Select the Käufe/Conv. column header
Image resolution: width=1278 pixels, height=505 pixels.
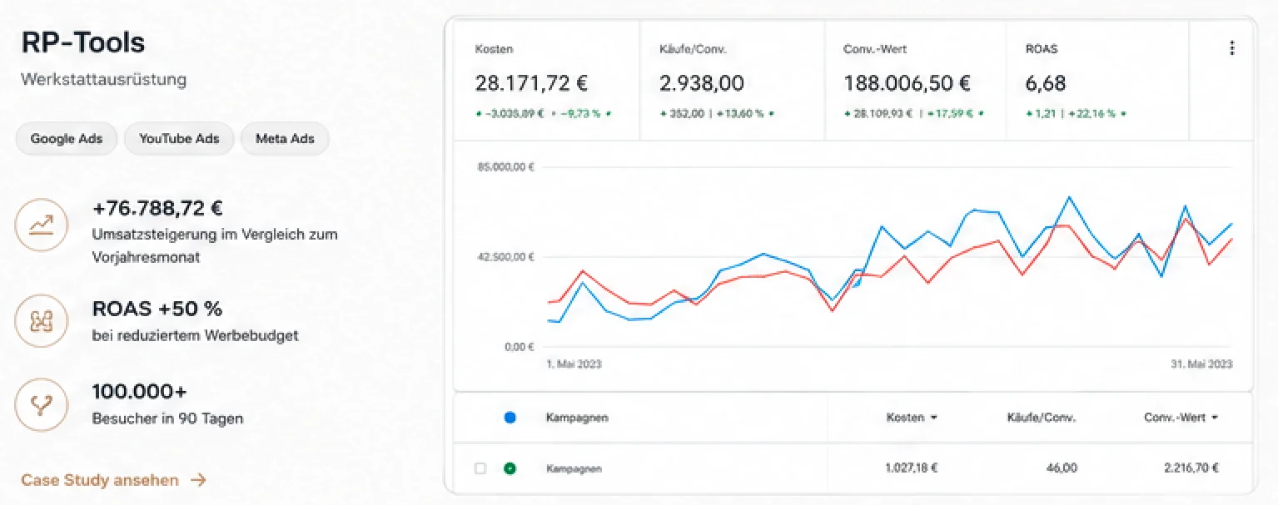click(1042, 418)
